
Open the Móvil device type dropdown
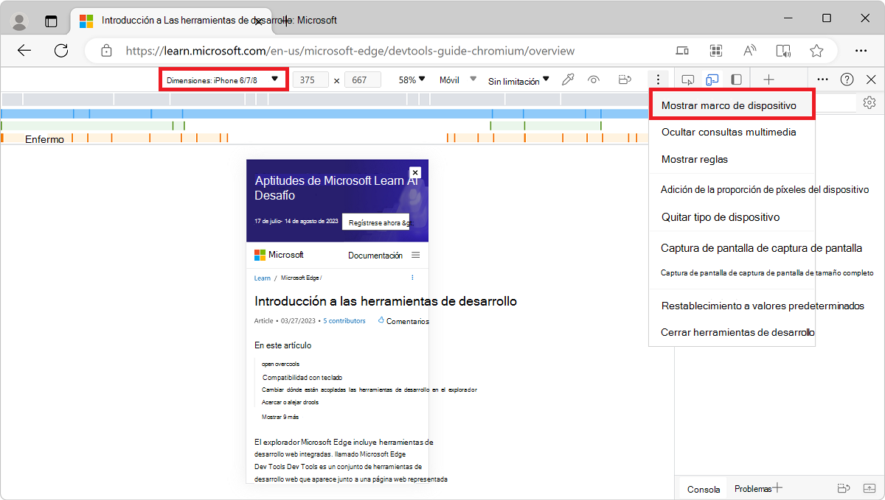tap(458, 80)
